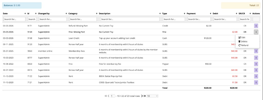Click 'Loan Credit' category cell

[74, 38]
